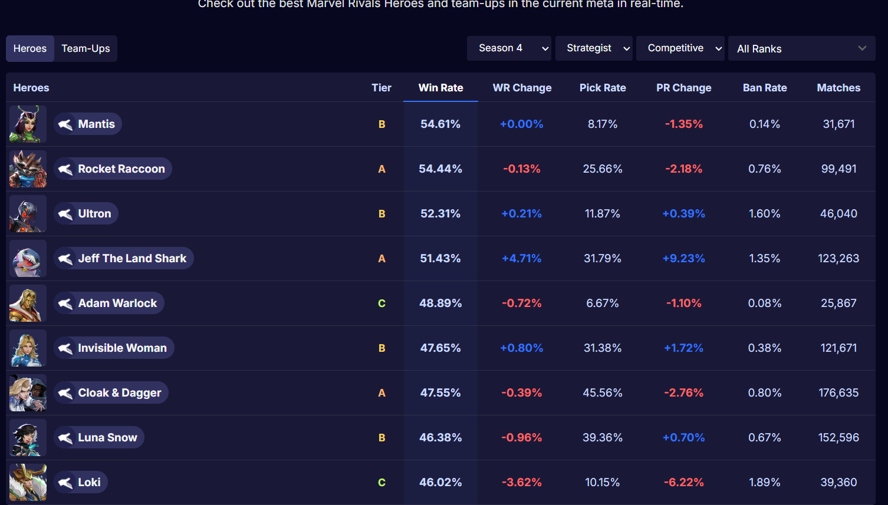
Task: Open Luna Snow hero portrait
Action: tap(28, 437)
